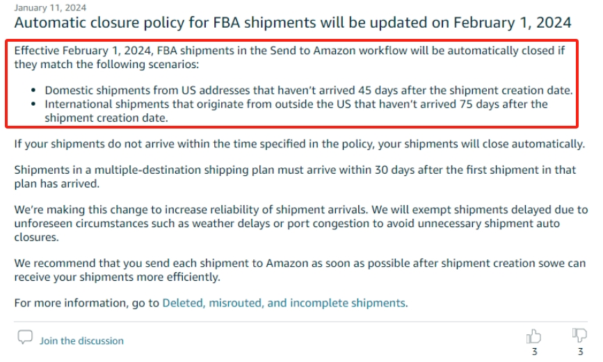Click 'Send to Amazon workflow' phrase in the text

pyautogui.click(x=339, y=51)
